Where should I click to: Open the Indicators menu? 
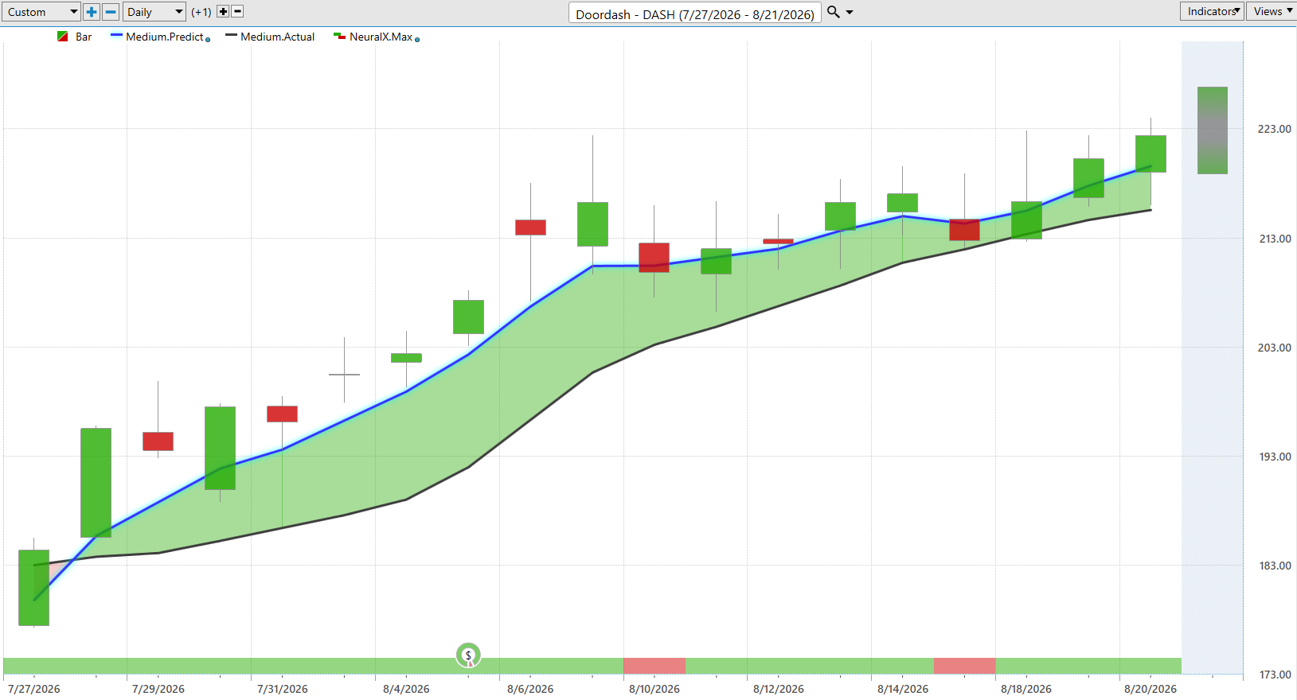click(x=1212, y=11)
